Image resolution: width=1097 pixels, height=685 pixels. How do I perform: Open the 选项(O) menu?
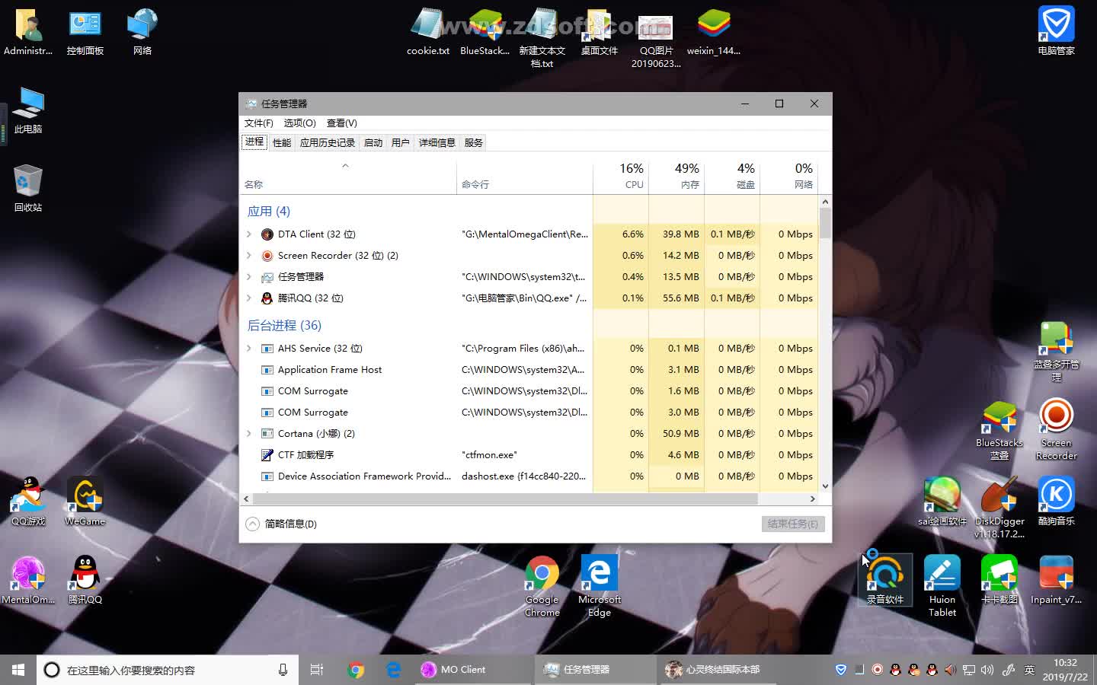(299, 123)
